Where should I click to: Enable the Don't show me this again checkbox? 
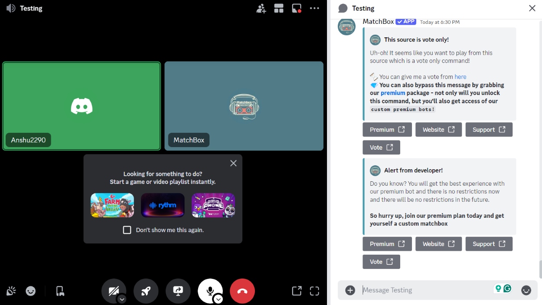coord(127,230)
